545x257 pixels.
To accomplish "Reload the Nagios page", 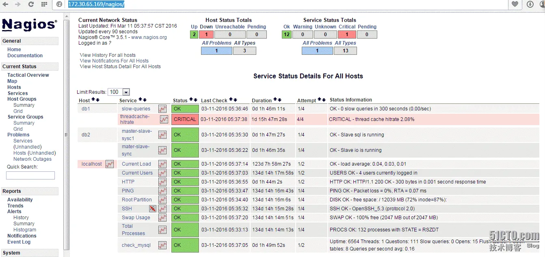I will [31, 4].
